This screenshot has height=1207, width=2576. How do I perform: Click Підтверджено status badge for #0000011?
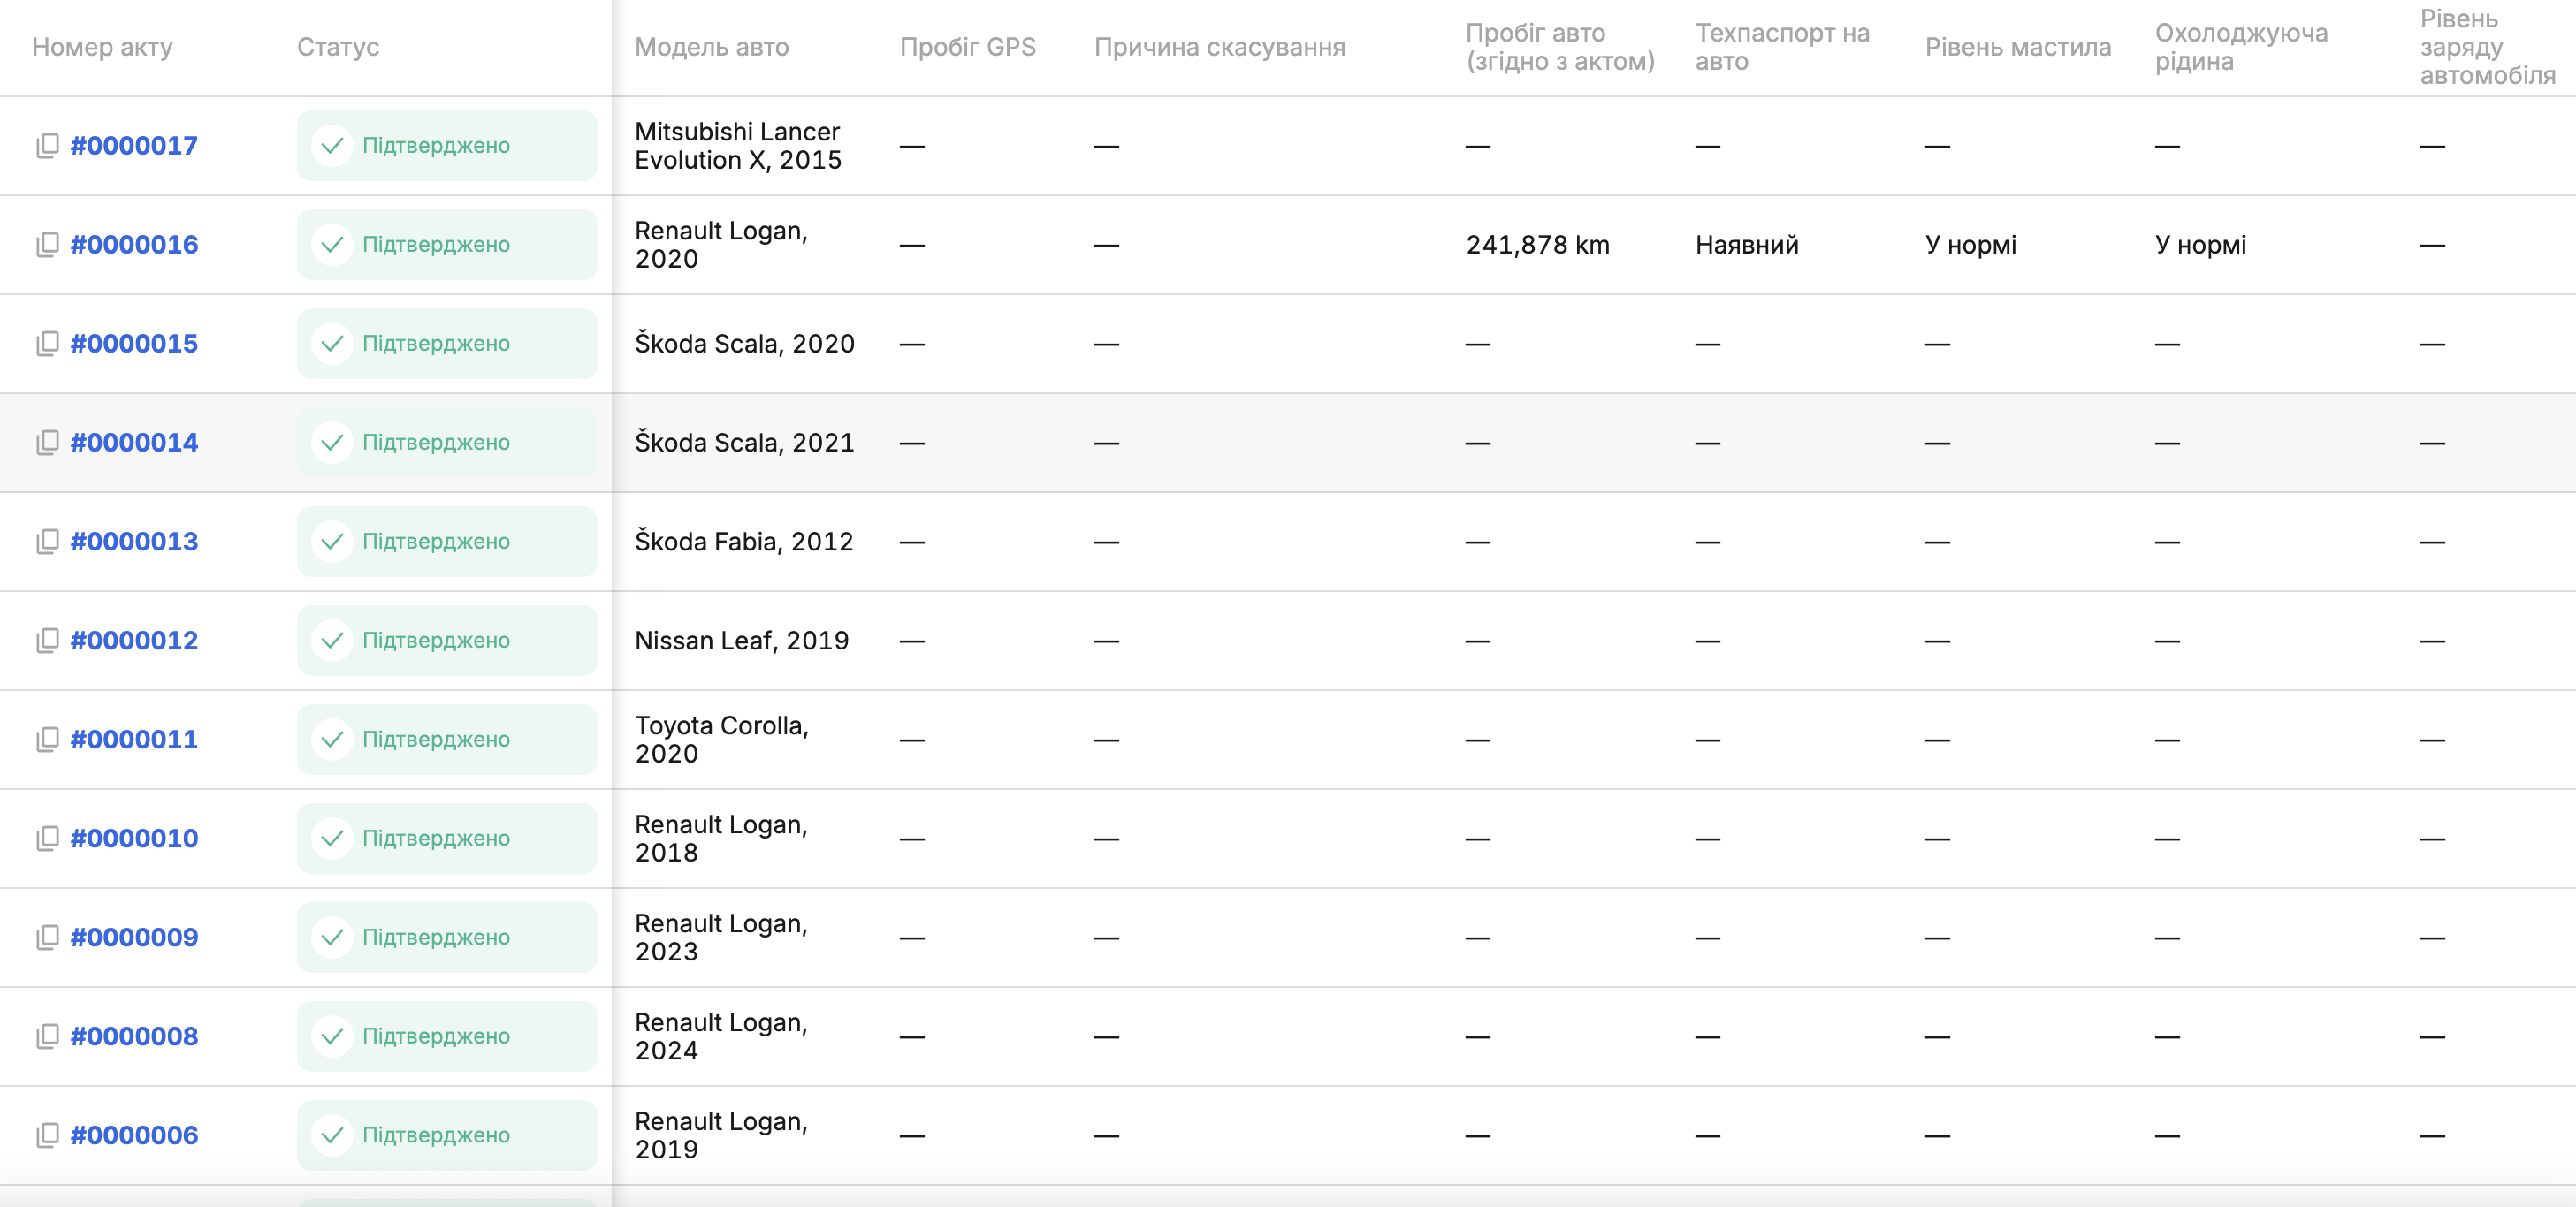(447, 740)
